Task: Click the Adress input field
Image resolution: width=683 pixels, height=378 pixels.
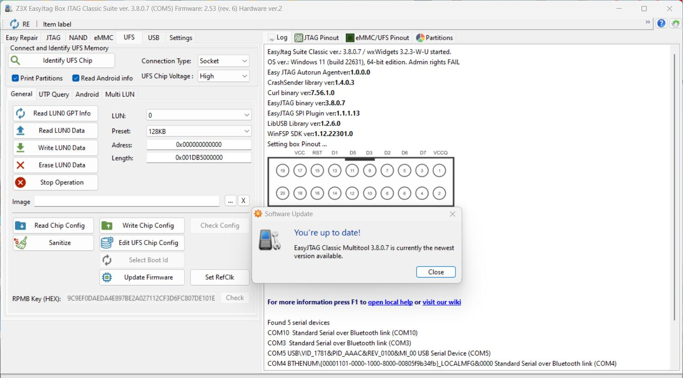Action: [199, 145]
